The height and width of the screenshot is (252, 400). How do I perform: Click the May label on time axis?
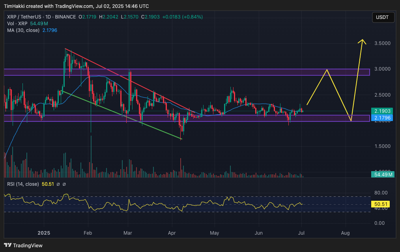coord(214,233)
